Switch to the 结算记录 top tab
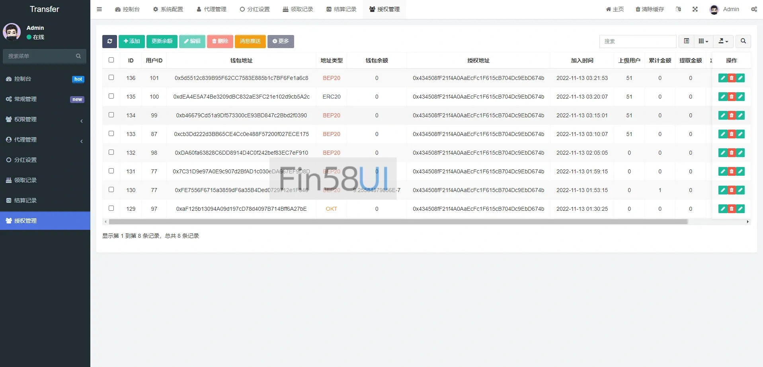The image size is (763, 367). click(x=341, y=9)
